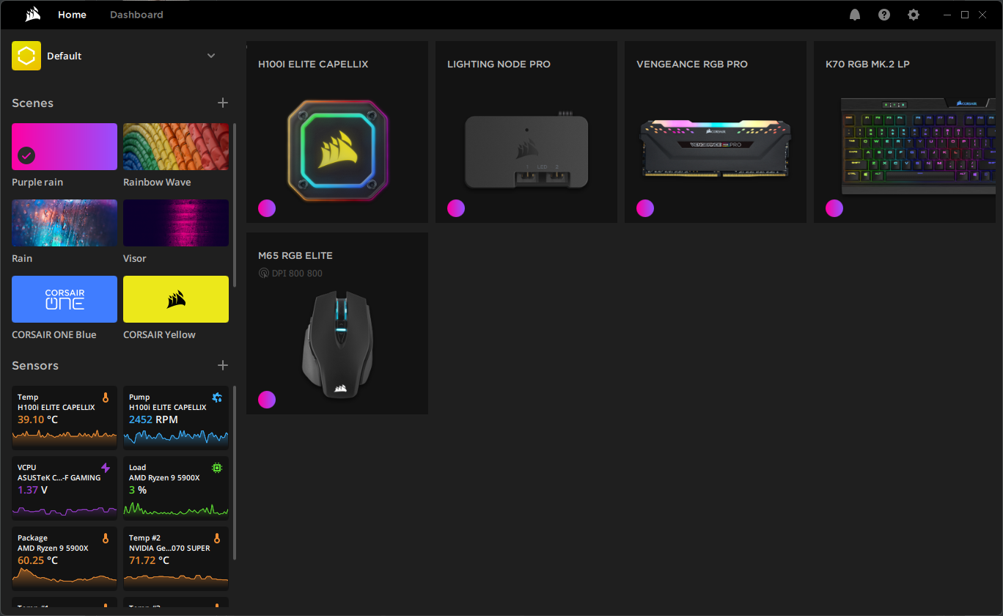Select the CORSAIR Yellow scene thumbnail

point(176,299)
